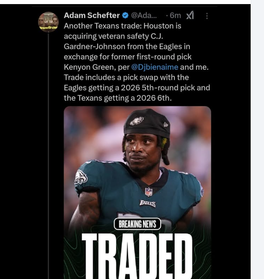Open the Grok explain-post icon
Viewport: 264px width, 279px height.
point(190,15)
